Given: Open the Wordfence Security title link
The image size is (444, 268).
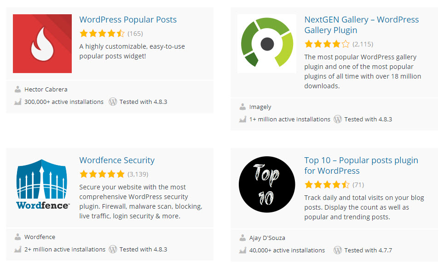Looking at the screenshot, I should [x=117, y=160].
